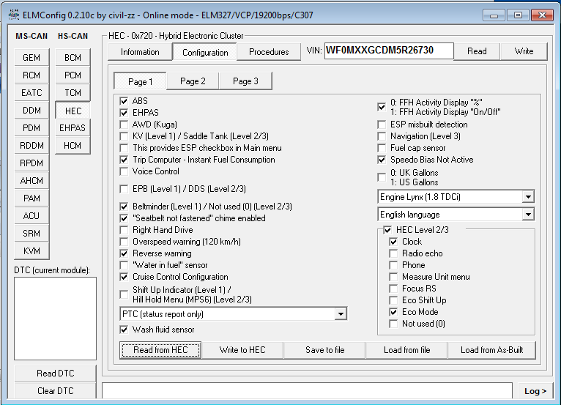561x405 pixels.
Task: Click the VIN input field
Action: [388, 51]
